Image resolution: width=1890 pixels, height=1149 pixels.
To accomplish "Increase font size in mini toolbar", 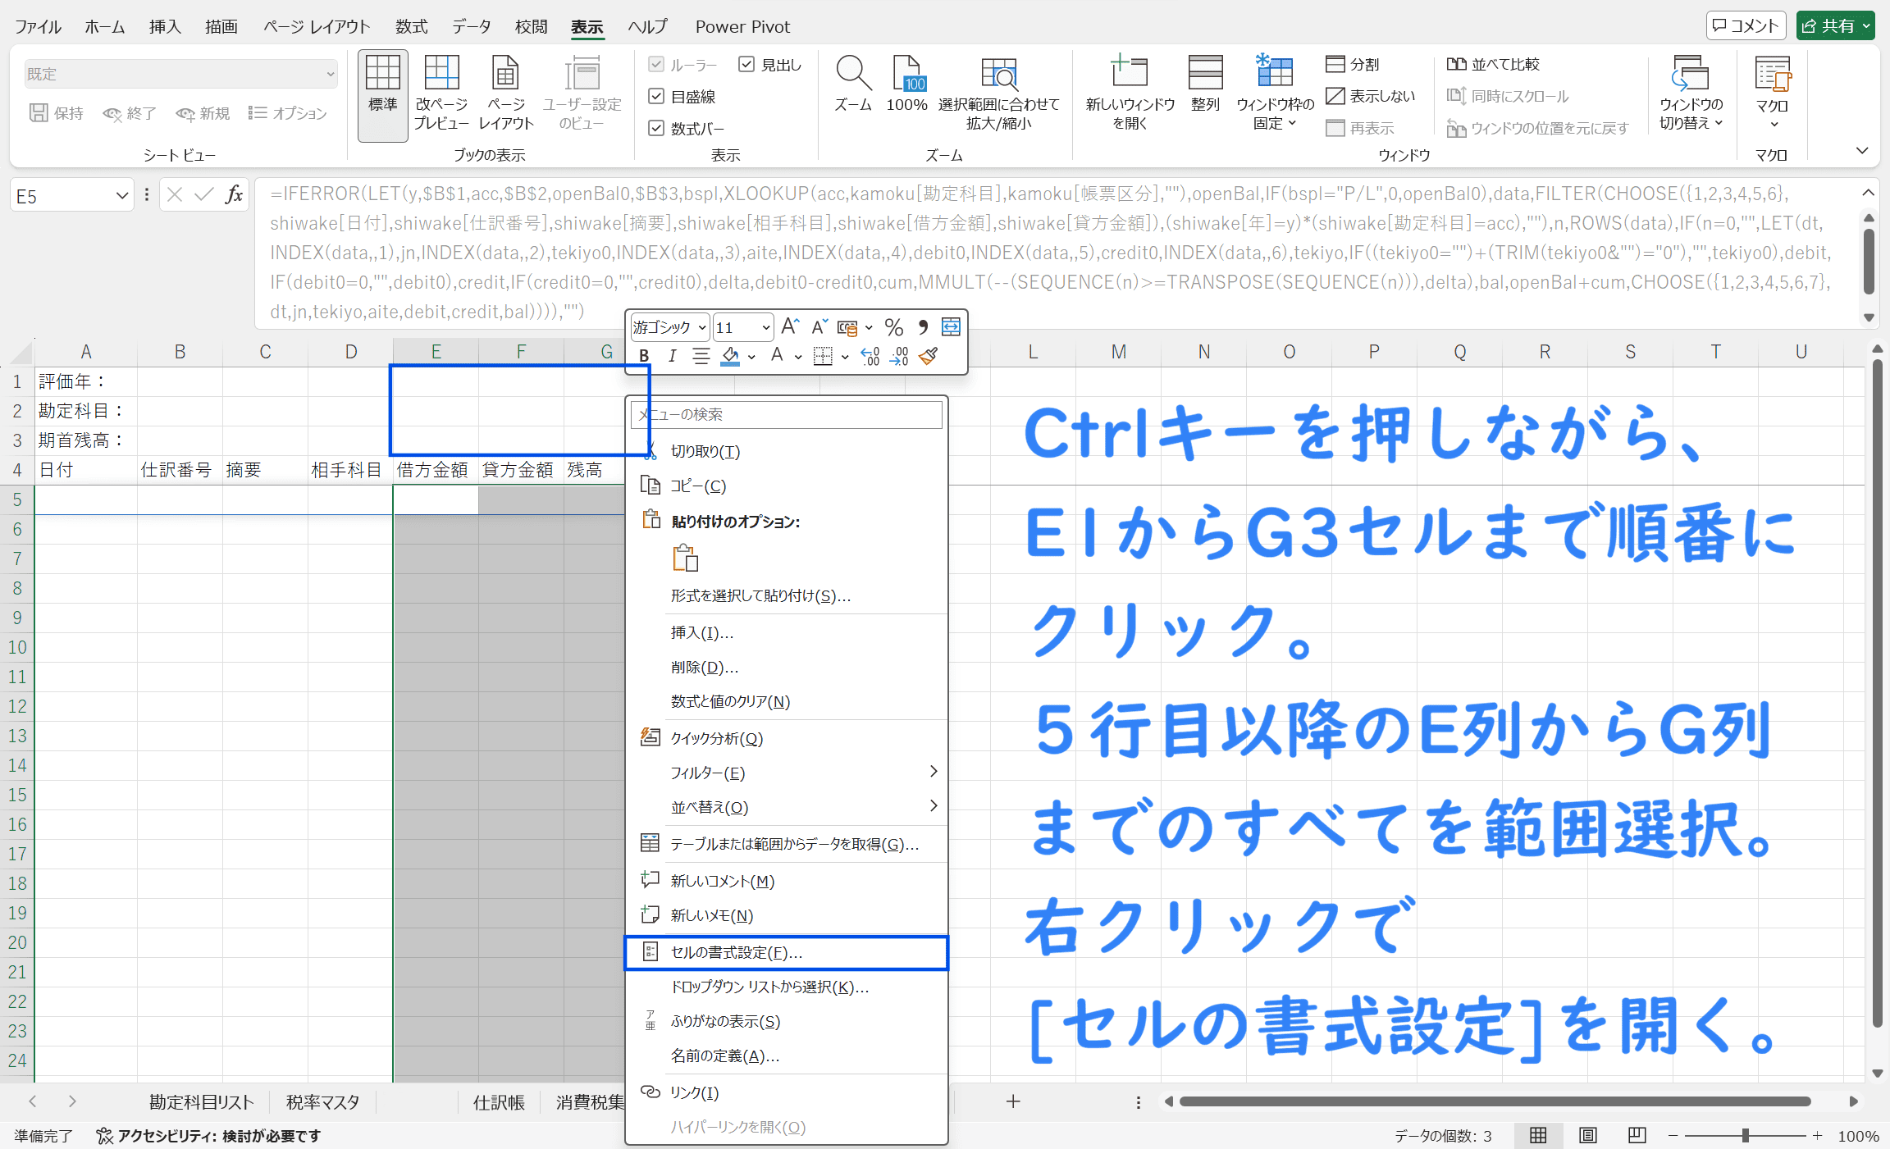I will 790,327.
